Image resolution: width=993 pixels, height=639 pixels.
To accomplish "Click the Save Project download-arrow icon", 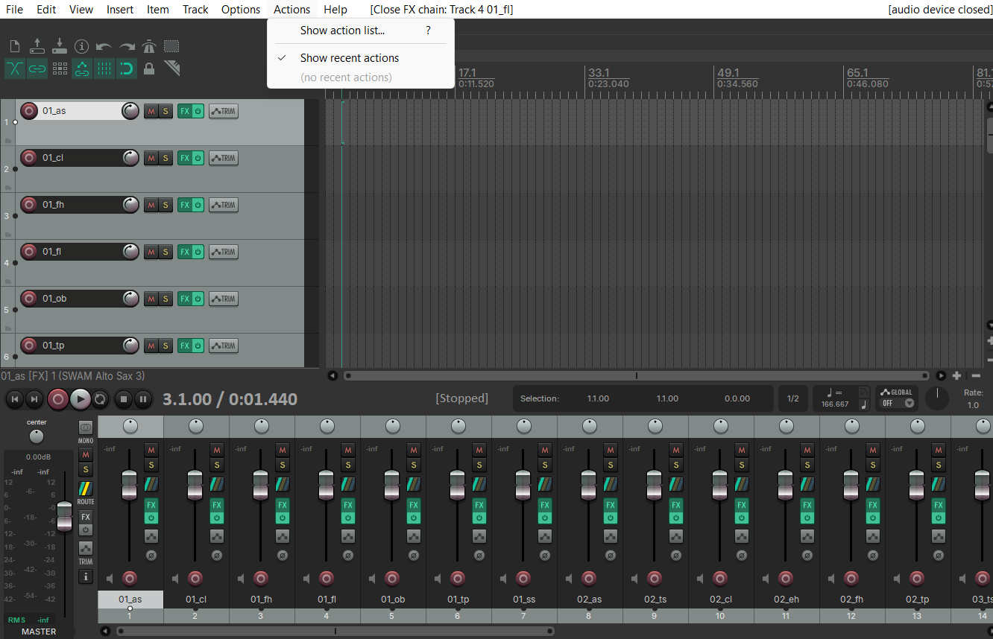I will 60,46.
